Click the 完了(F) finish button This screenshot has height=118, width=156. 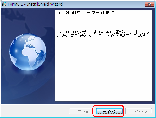click(109, 111)
